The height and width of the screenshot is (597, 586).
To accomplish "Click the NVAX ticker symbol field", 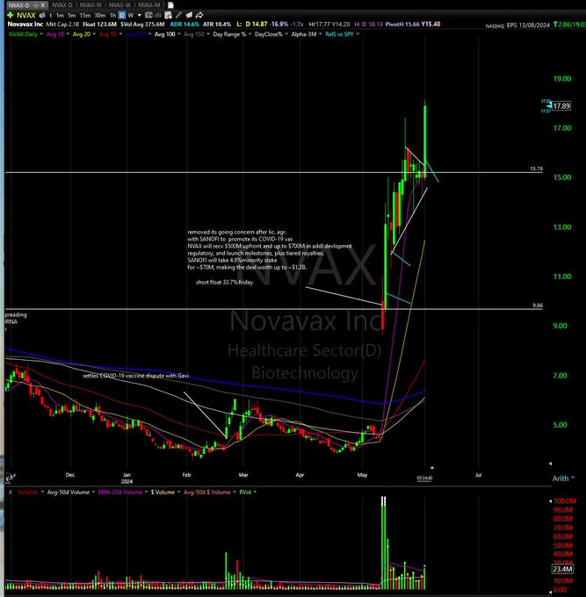I will coord(25,15).
